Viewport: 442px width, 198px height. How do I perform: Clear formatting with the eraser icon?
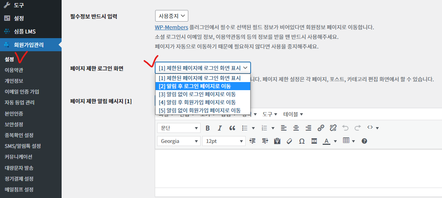pyautogui.click(x=289, y=141)
